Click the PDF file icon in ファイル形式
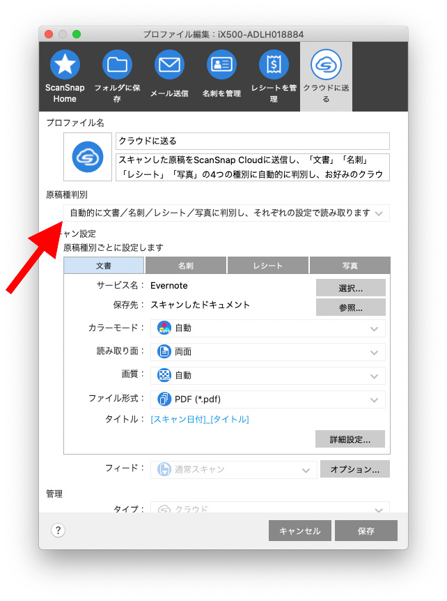Viewport: 447px width, 601px height. [x=164, y=400]
